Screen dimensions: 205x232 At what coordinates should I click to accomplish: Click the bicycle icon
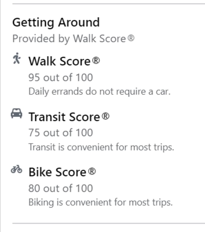click(x=16, y=169)
